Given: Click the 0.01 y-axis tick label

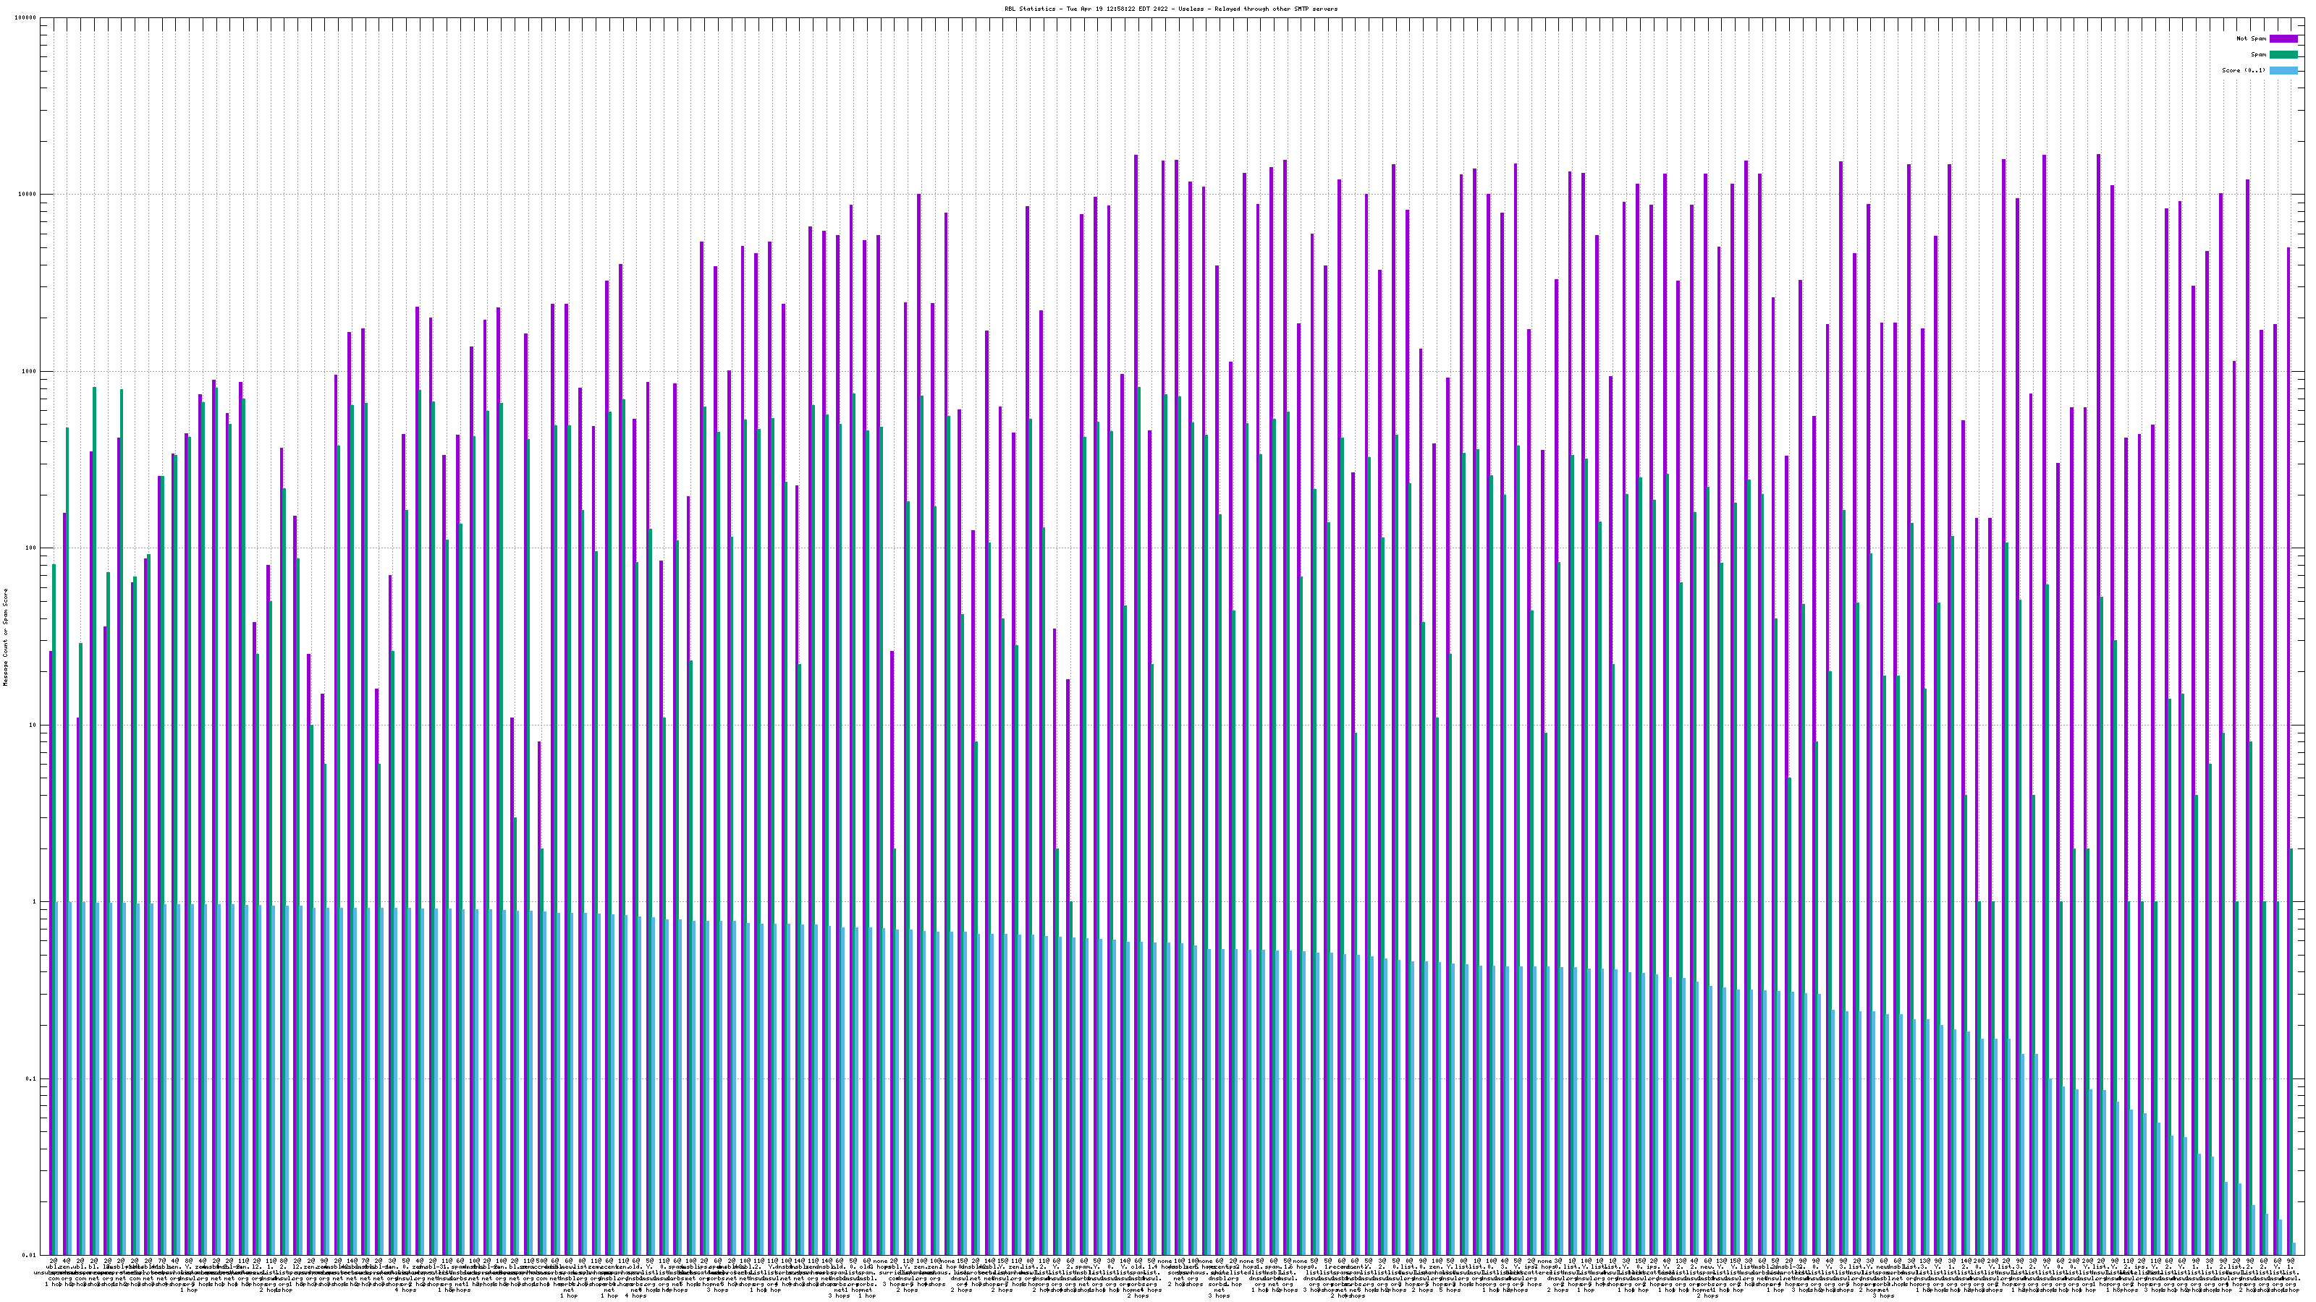Looking at the screenshot, I should coord(28,1255).
